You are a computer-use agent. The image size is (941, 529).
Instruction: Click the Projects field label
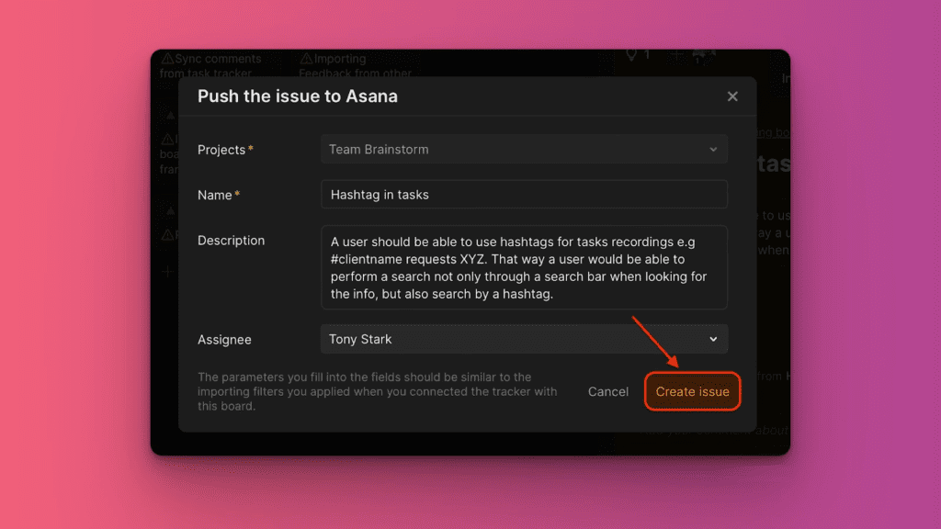tap(221, 150)
